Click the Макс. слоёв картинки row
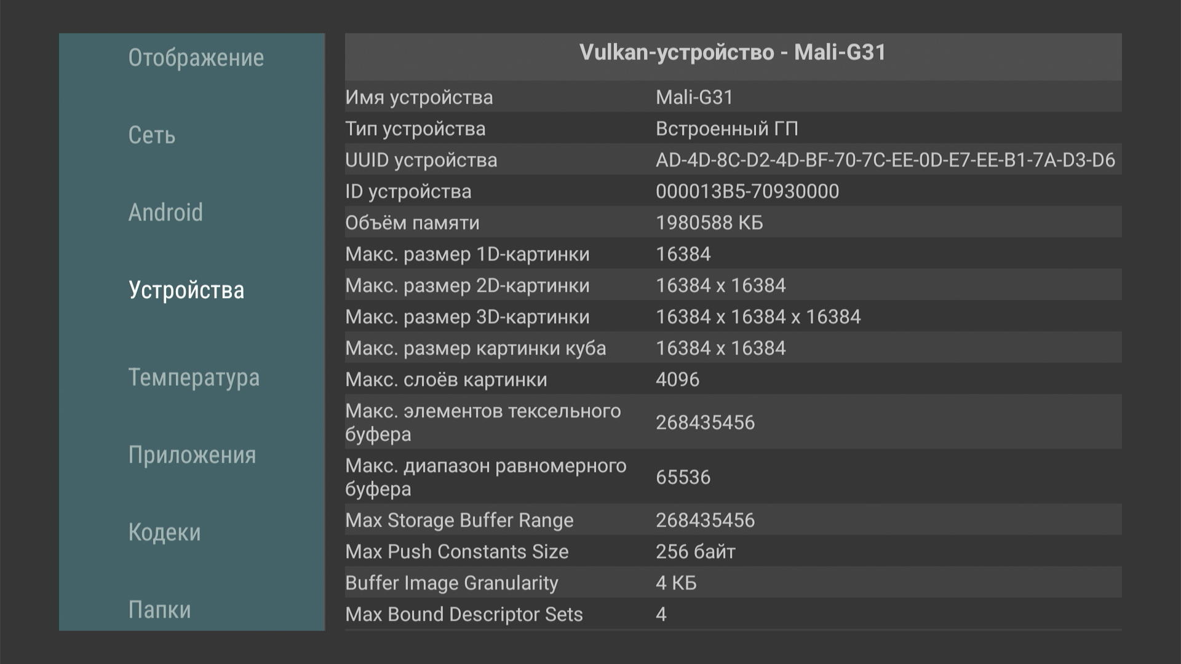The image size is (1181, 664). (x=733, y=379)
